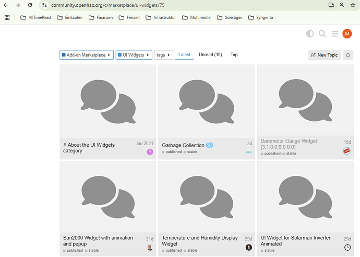The height and width of the screenshot is (257, 360).
Task: Open the browser zoom magnifier icon
Action: point(342,5)
